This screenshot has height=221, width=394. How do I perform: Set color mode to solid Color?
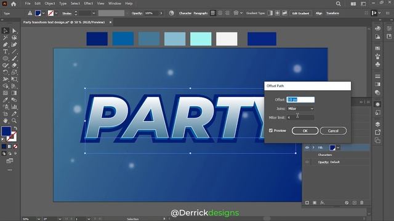point(4,146)
